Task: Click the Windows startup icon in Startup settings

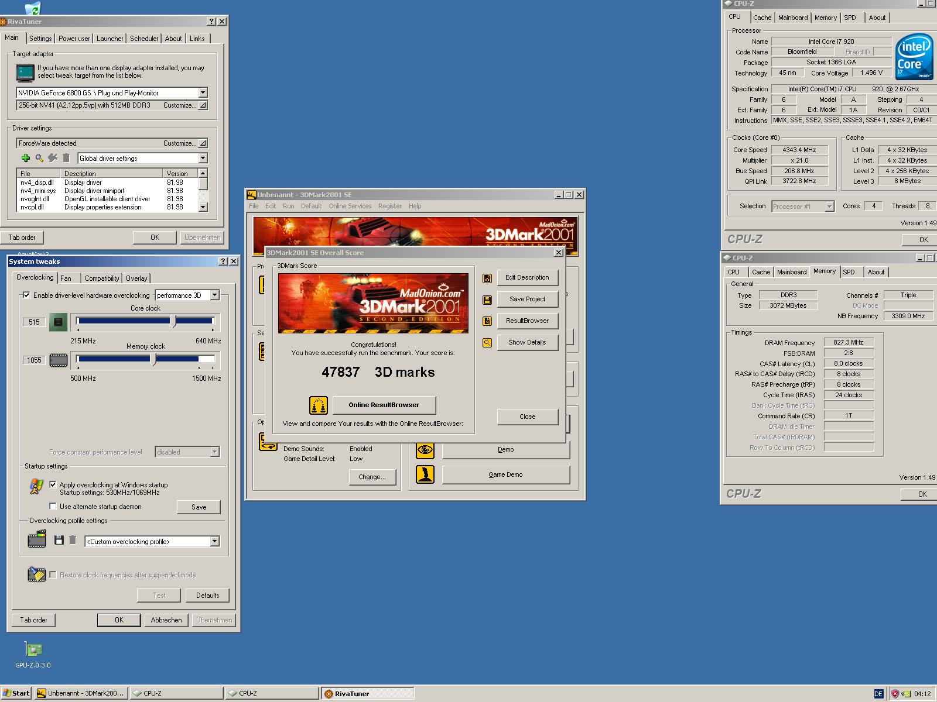Action: point(36,486)
